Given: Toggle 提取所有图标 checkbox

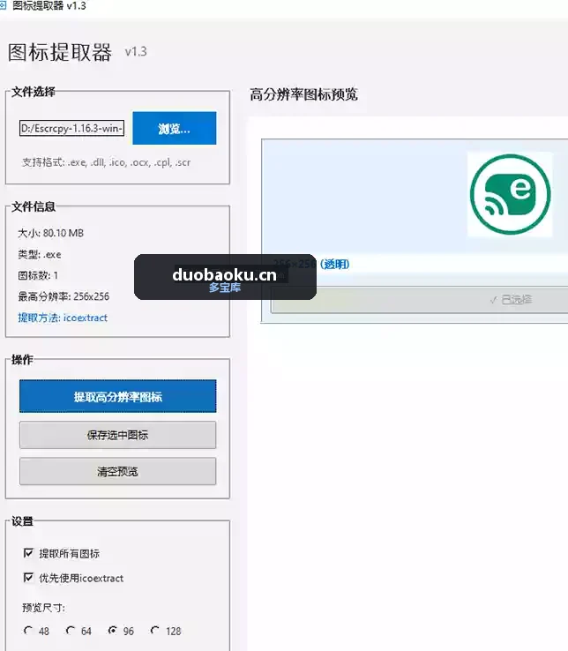Looking at the screenshot, I should [28, 553].
